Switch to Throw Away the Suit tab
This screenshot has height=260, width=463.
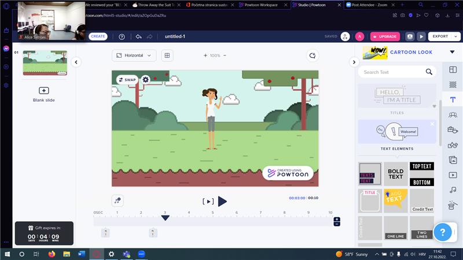pyautogui.click(x=156, y=5)
